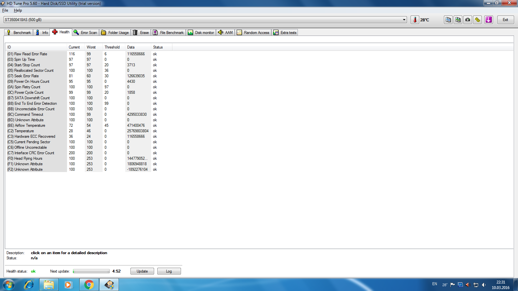The width and height of the screenshot is (518, 291).
Task: Save screenshot using the camera icon
Action: (x=467, y=20)
